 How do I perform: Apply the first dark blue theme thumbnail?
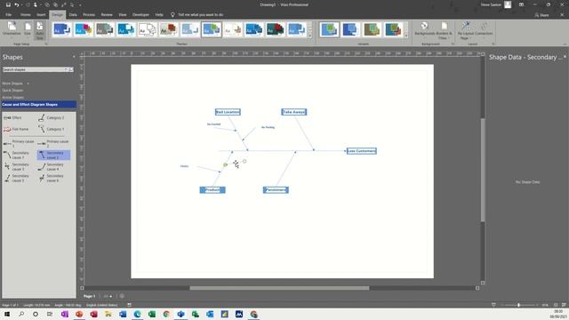pyautogui.click(x=62, y=29)
